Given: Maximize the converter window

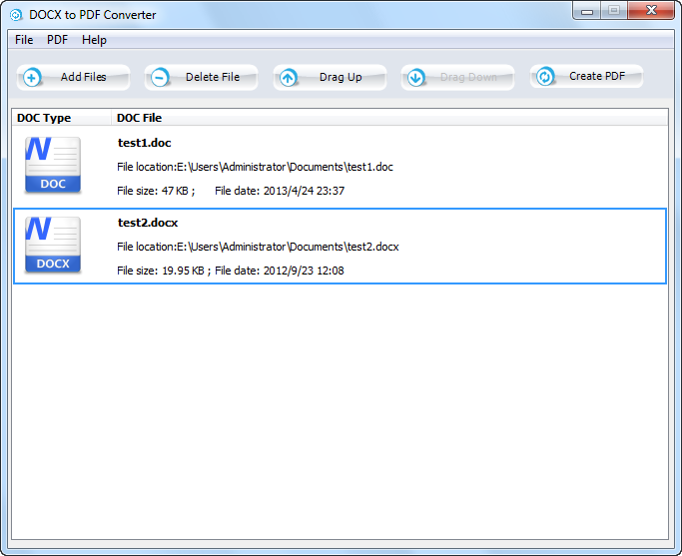Looking at the screenshot, I should click(x=612, y=12).
